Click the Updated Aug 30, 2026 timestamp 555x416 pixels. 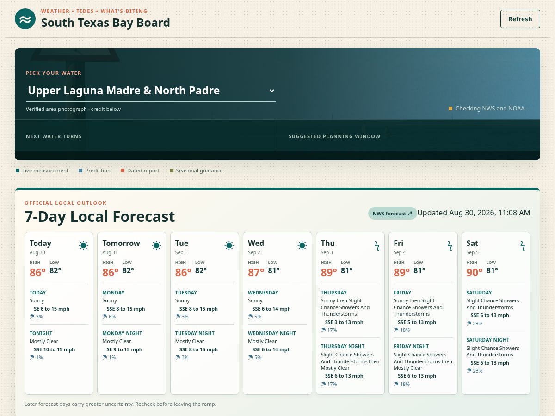point(474,213)
